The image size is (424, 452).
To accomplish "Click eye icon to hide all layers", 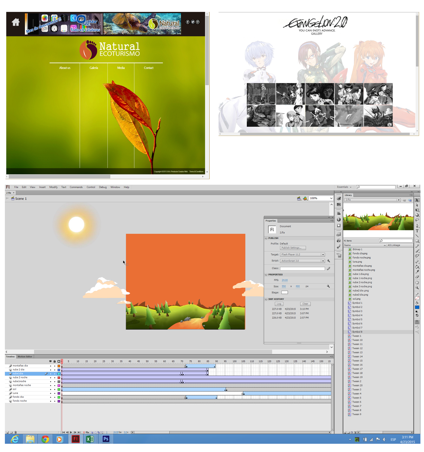I will point(51,361).
